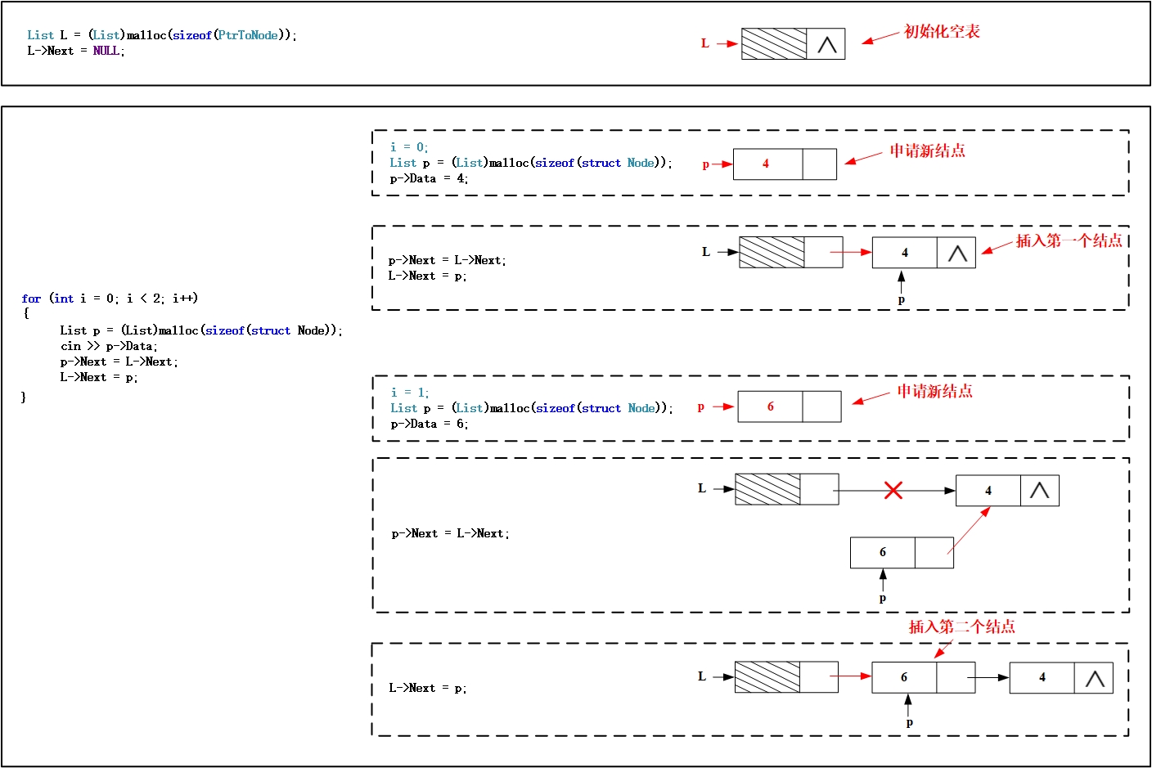The height and width of the screenshot is (768, 1152).
Task: Click the red L pointer label
Action: point(704,43)
